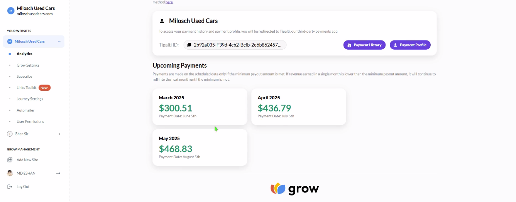The width and height of the screenshot is (516, 202).
Task: Click the Payment History button
Action: click(x=364, y=45)
